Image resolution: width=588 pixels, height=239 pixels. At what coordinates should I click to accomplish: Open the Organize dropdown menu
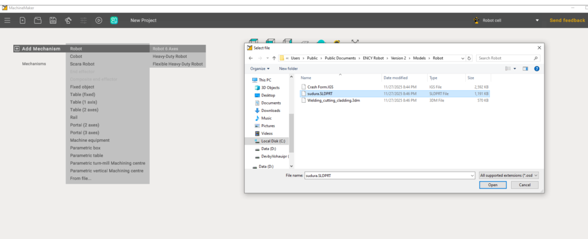261,68
